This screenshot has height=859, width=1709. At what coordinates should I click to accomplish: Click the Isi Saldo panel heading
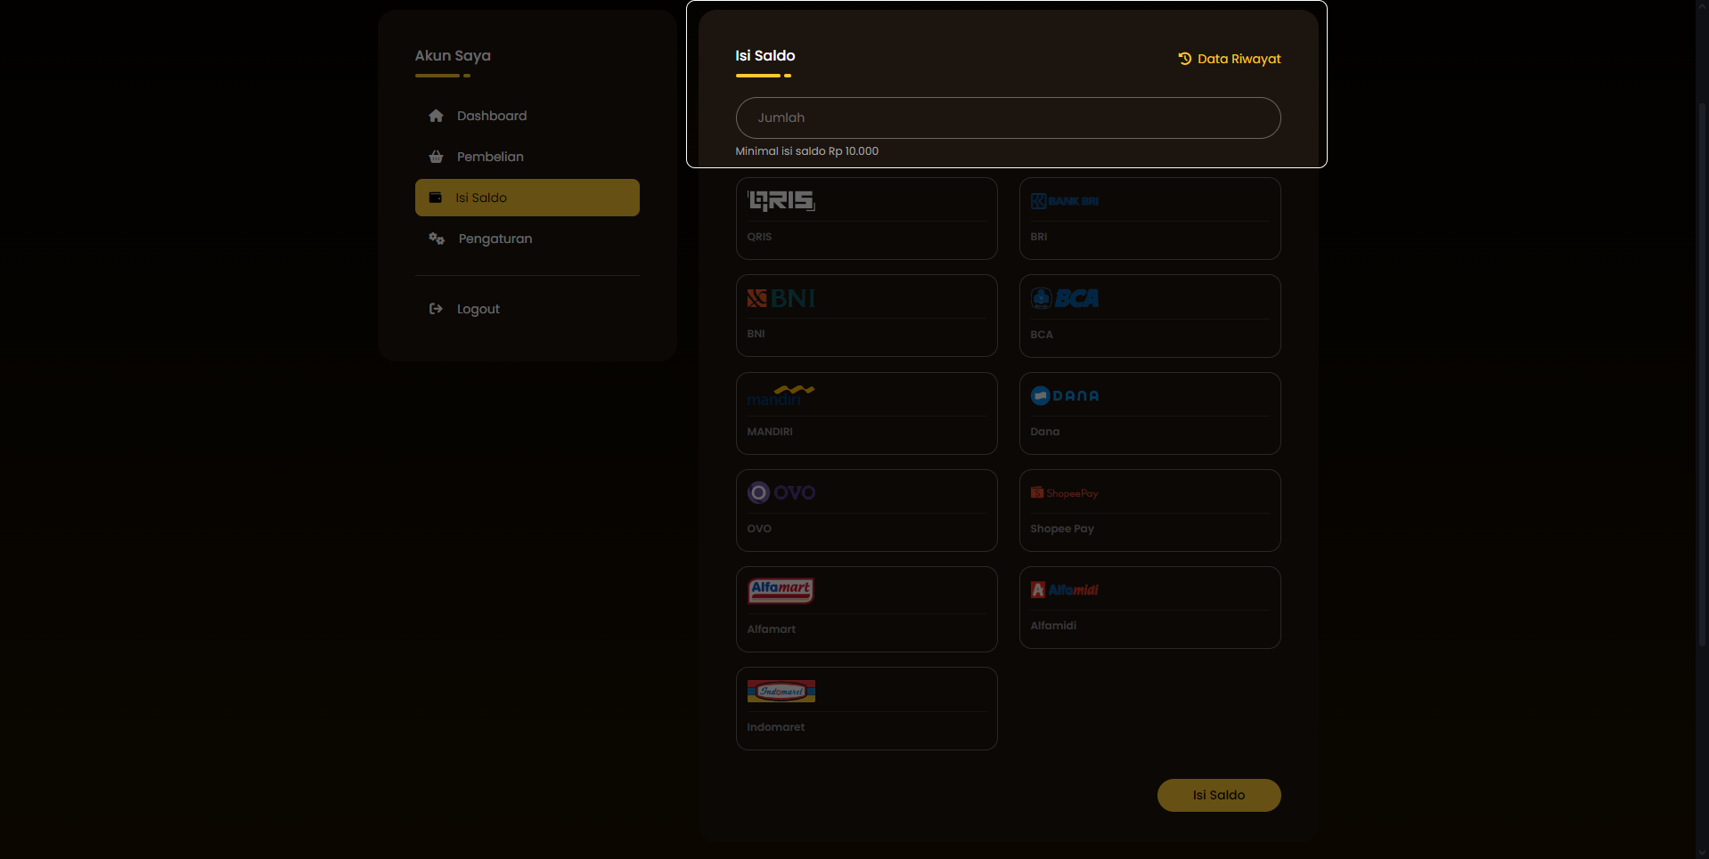click(765, 55)
